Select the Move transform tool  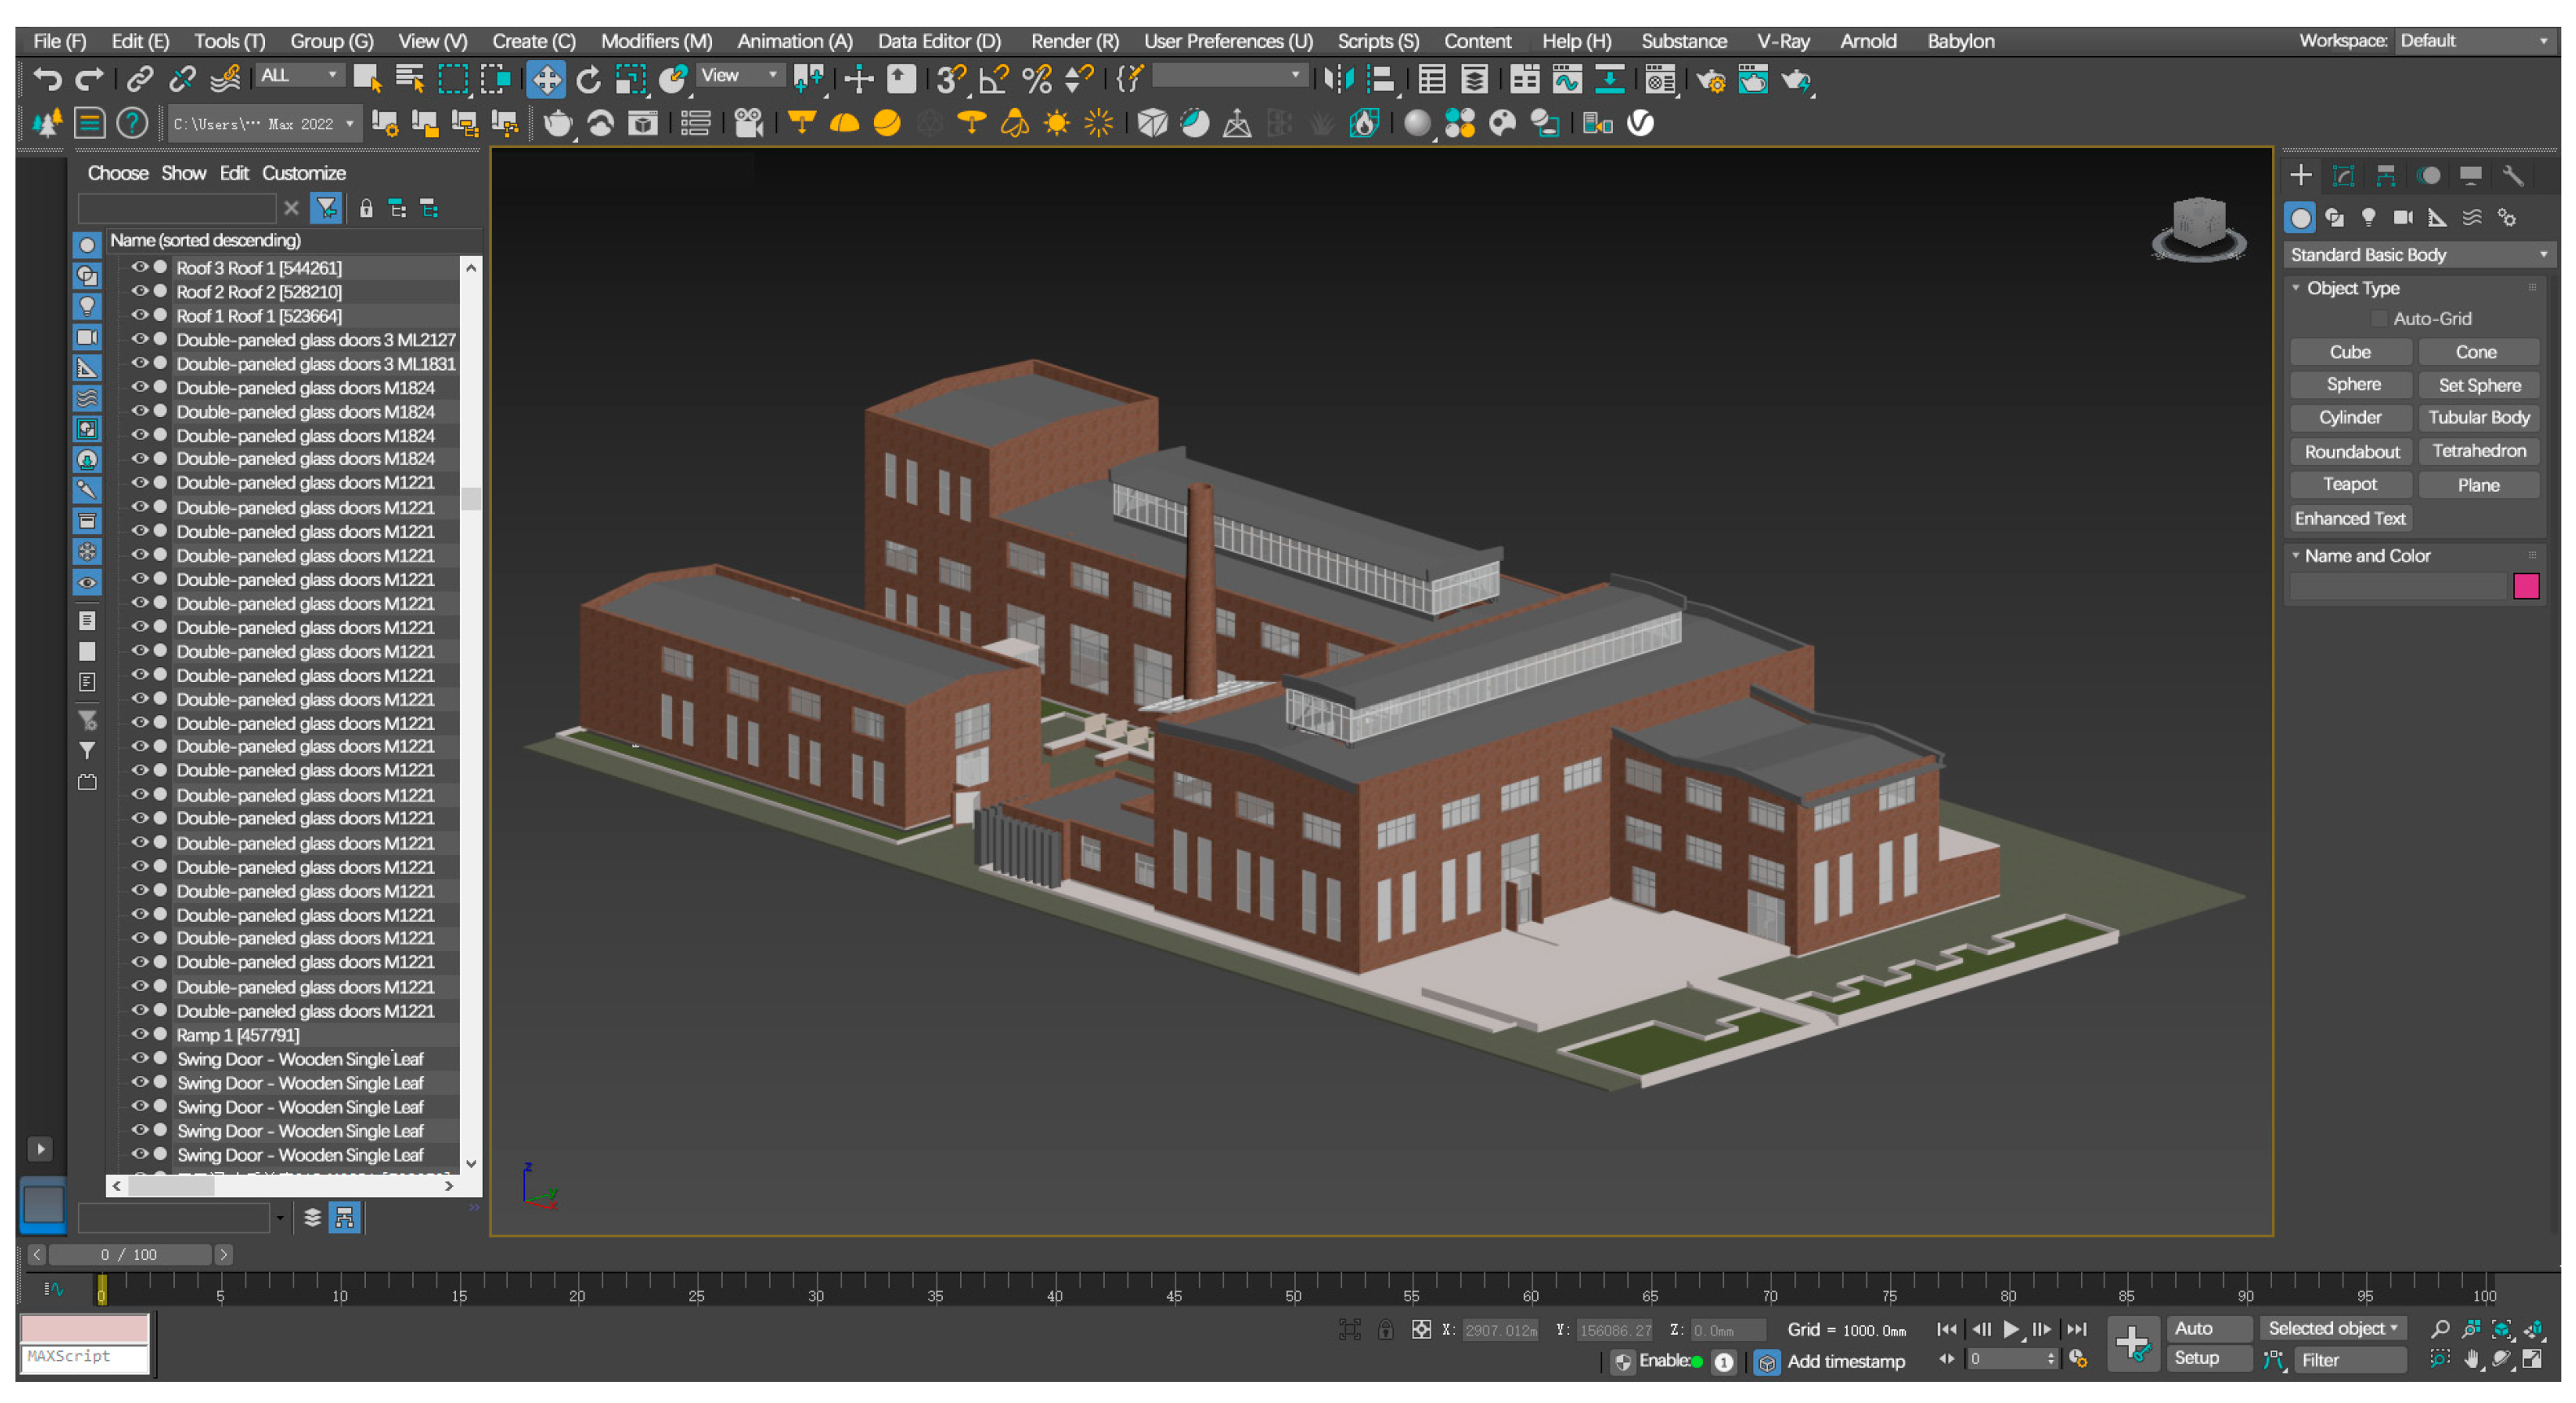(546, 79)
